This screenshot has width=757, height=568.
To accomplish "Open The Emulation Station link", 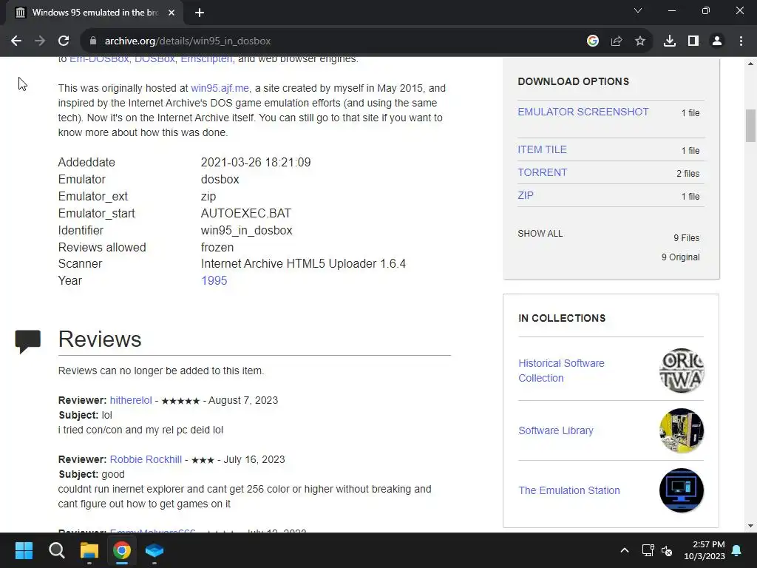I will pyautogui.click(x=569, y=491).
